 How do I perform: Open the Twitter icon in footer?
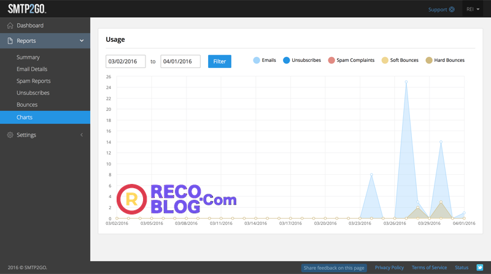click(x=480, y=267)
